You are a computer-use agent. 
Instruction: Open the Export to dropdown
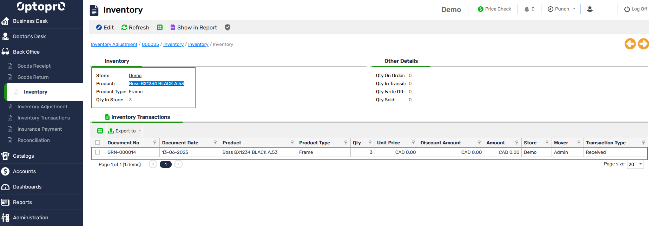(125, 131)
